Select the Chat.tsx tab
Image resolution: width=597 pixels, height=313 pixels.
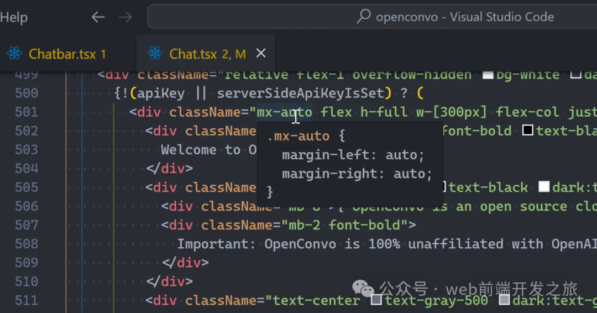206,54
